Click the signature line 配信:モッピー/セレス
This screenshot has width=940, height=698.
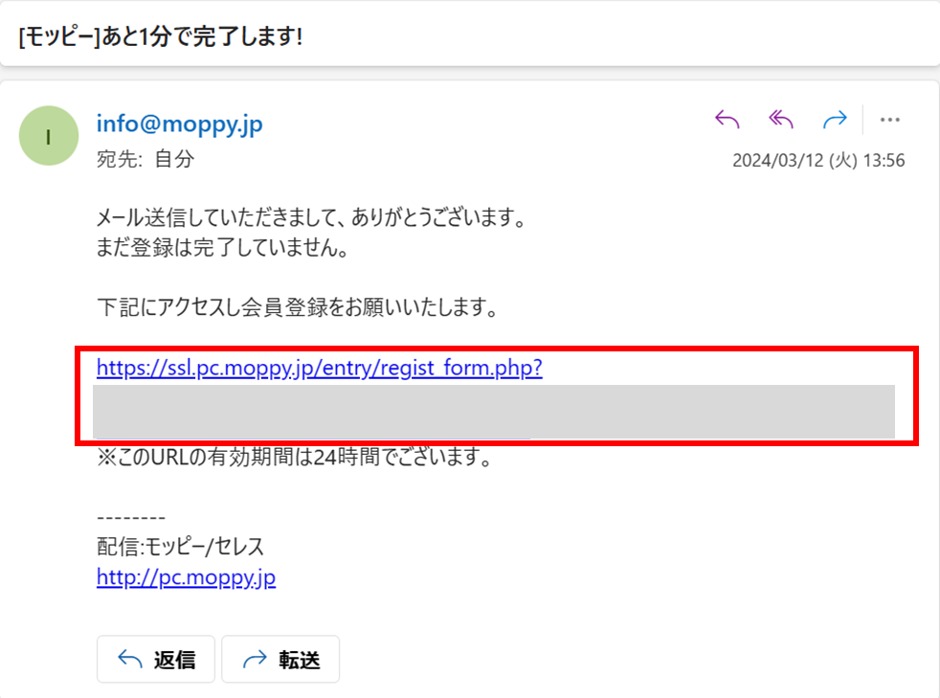coord(181,547)
